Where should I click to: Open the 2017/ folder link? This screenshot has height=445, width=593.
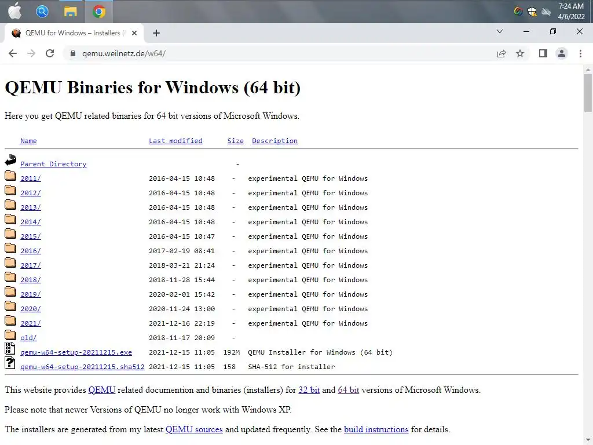click(x=31, y=265)
